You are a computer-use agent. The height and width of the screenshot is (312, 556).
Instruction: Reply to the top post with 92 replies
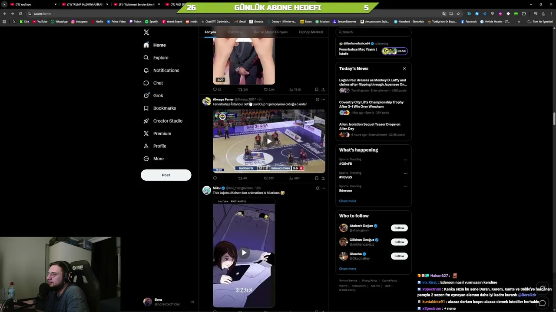tap(217, 90)
